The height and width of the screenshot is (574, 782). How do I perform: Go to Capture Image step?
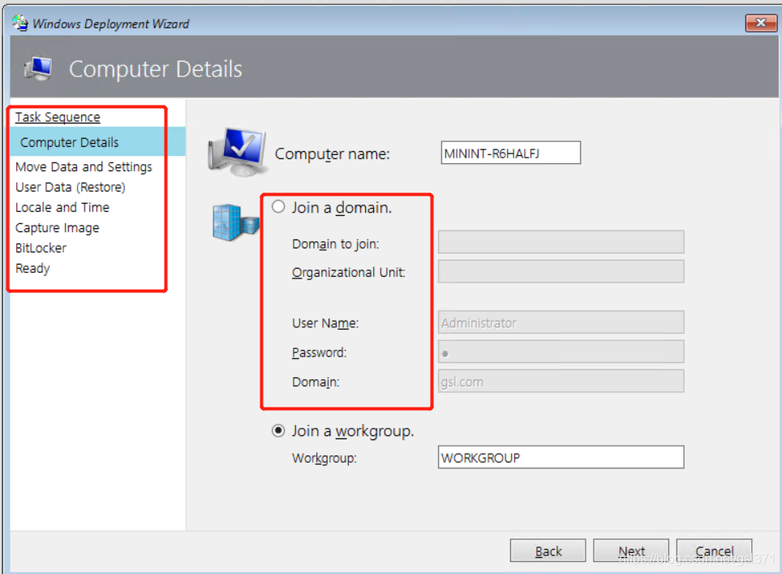[x=58, y=227]
